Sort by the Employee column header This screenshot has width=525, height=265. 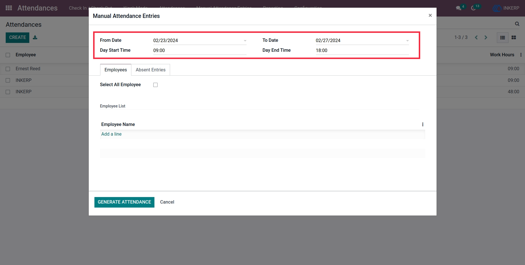[x=26, y=55]
